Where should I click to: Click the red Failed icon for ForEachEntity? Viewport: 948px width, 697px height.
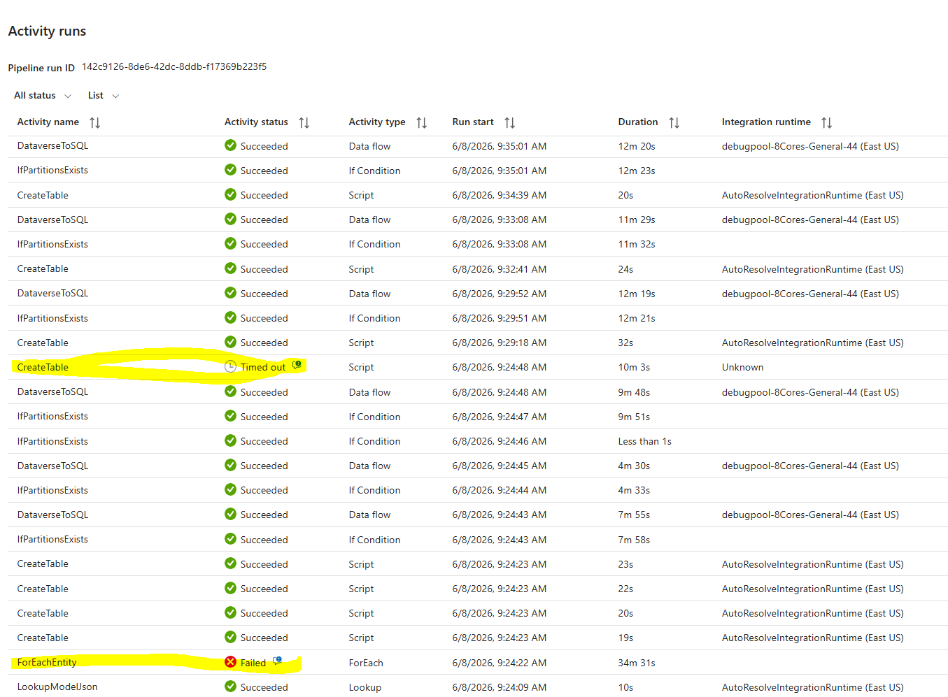(230, 662)
